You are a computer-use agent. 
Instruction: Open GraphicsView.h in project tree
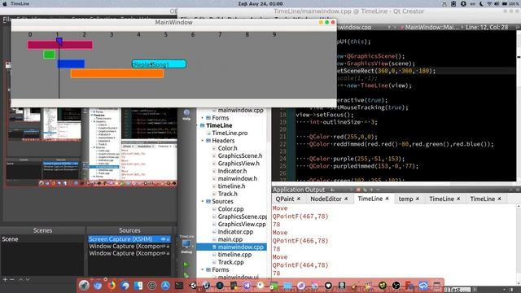tap(239, 164)
